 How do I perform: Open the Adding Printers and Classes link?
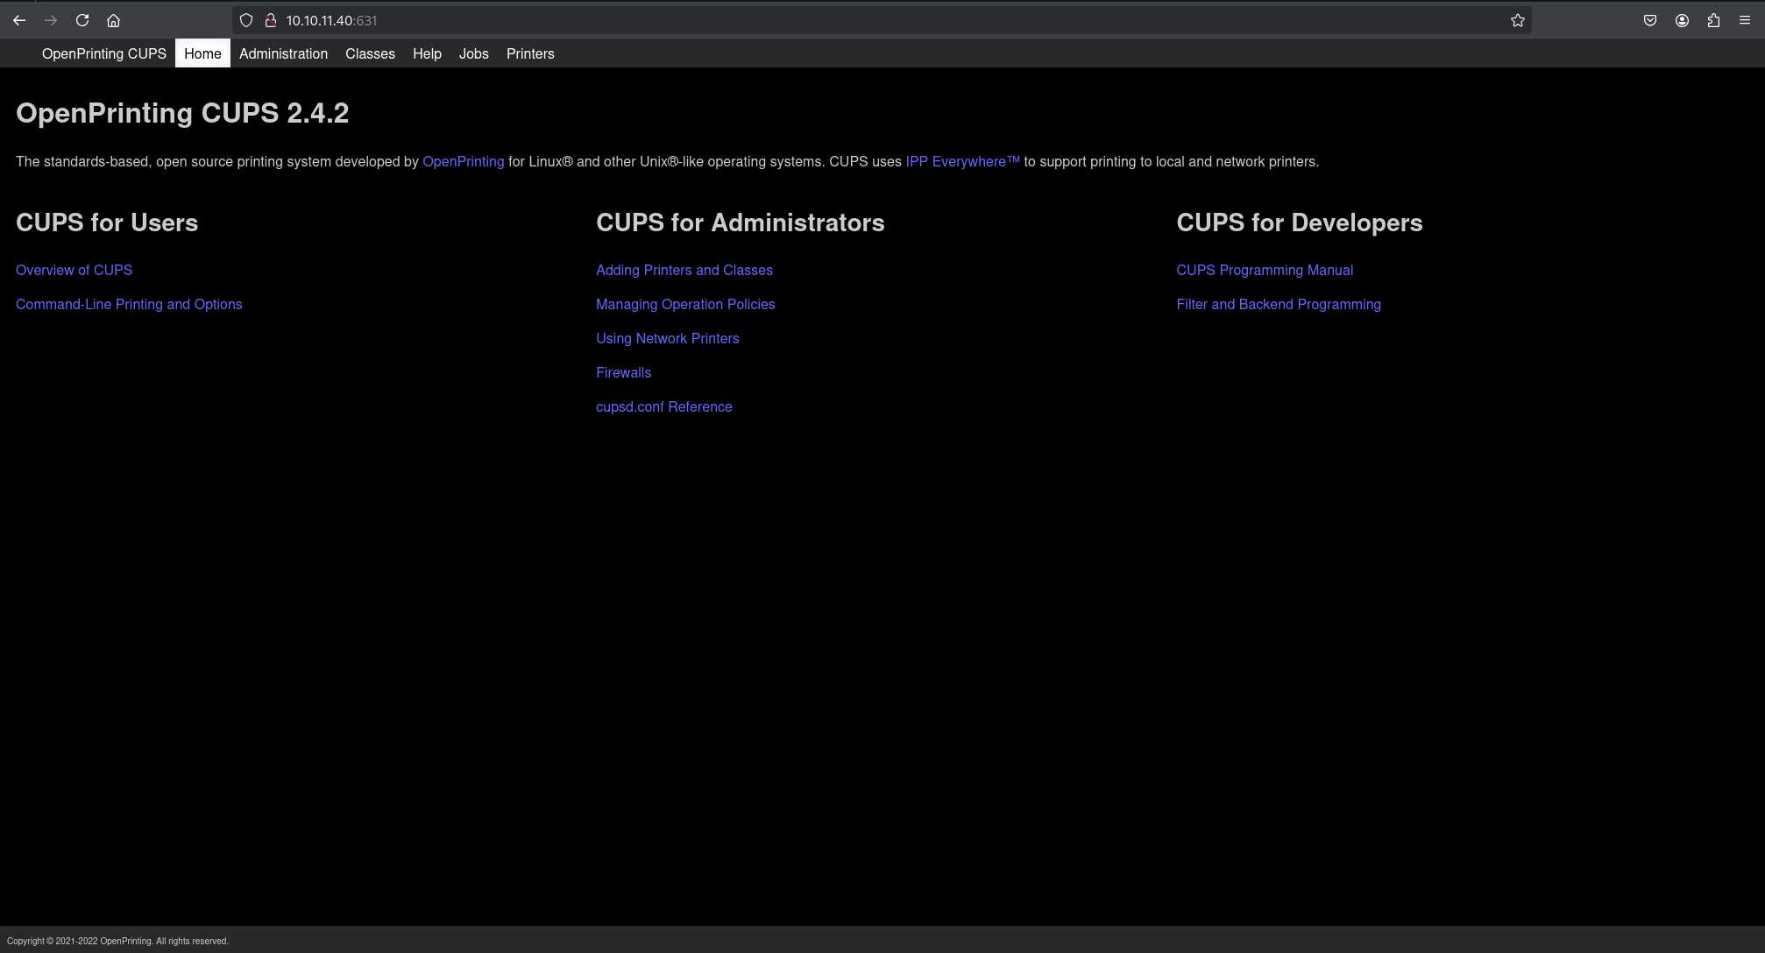(684, 270)
